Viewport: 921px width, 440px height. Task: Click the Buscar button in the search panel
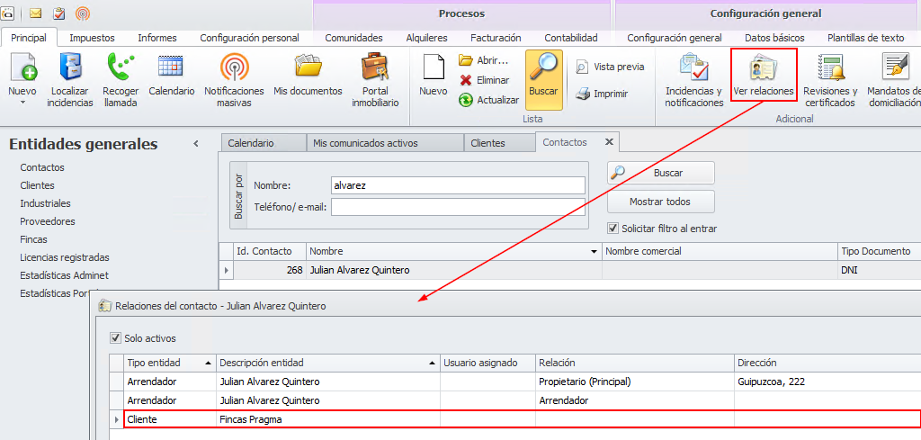(x=661, y=173)
